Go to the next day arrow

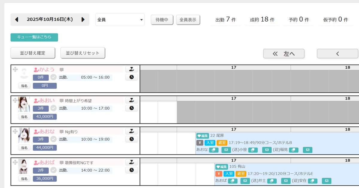(83, 19)
